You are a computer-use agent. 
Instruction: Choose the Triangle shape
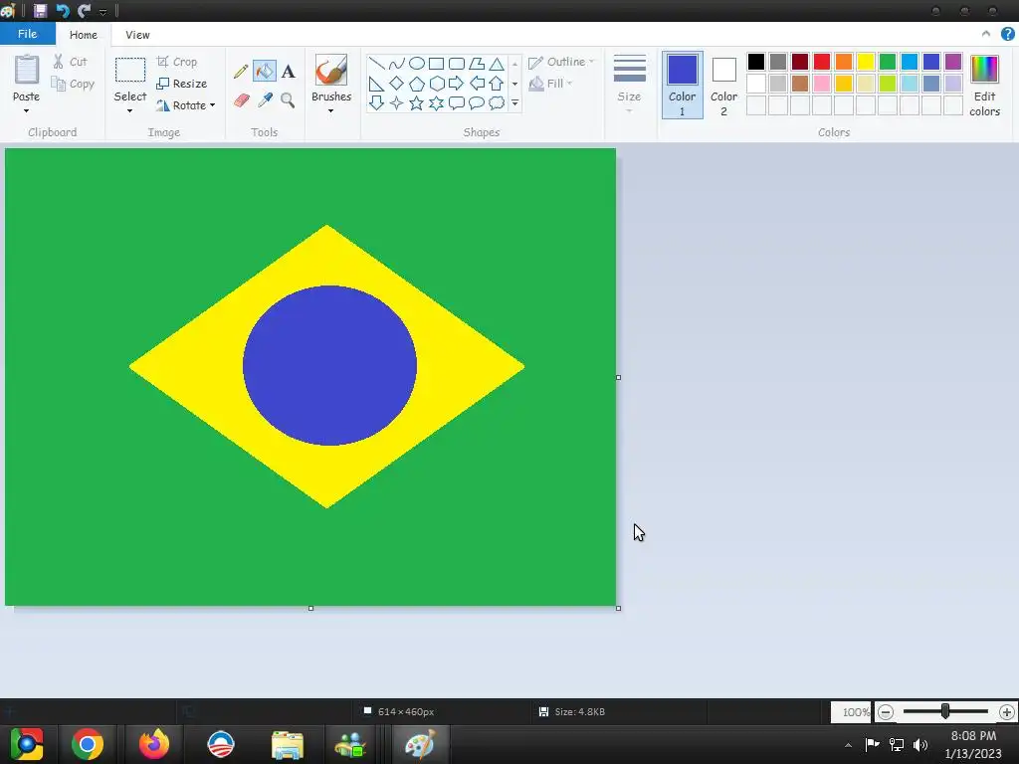(497, 63)
